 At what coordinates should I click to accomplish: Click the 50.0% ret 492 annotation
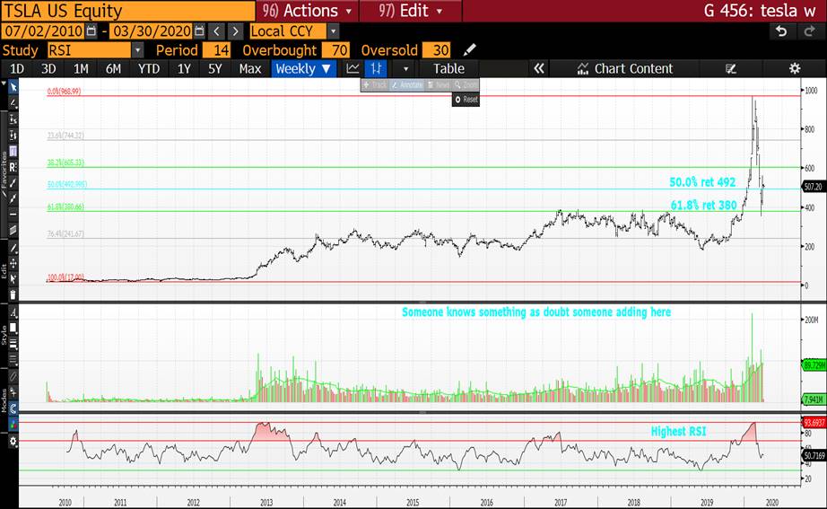click(702, 182)
